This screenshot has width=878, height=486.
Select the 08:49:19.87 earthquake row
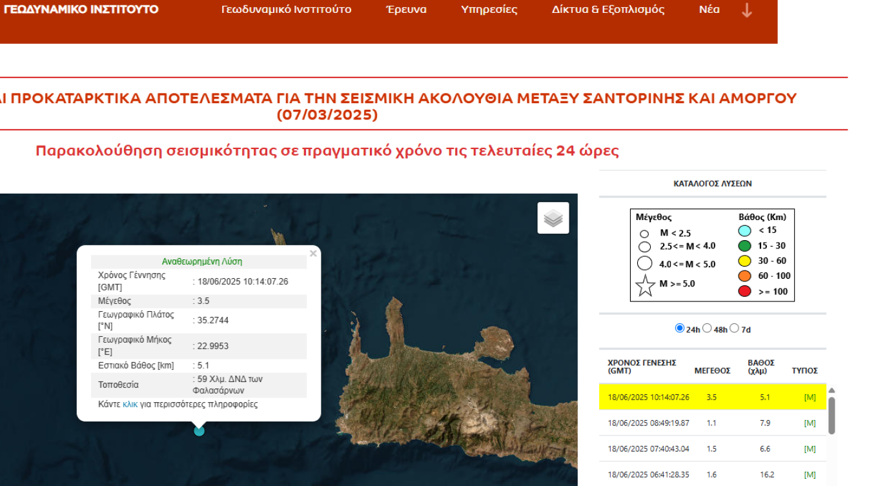713,423
